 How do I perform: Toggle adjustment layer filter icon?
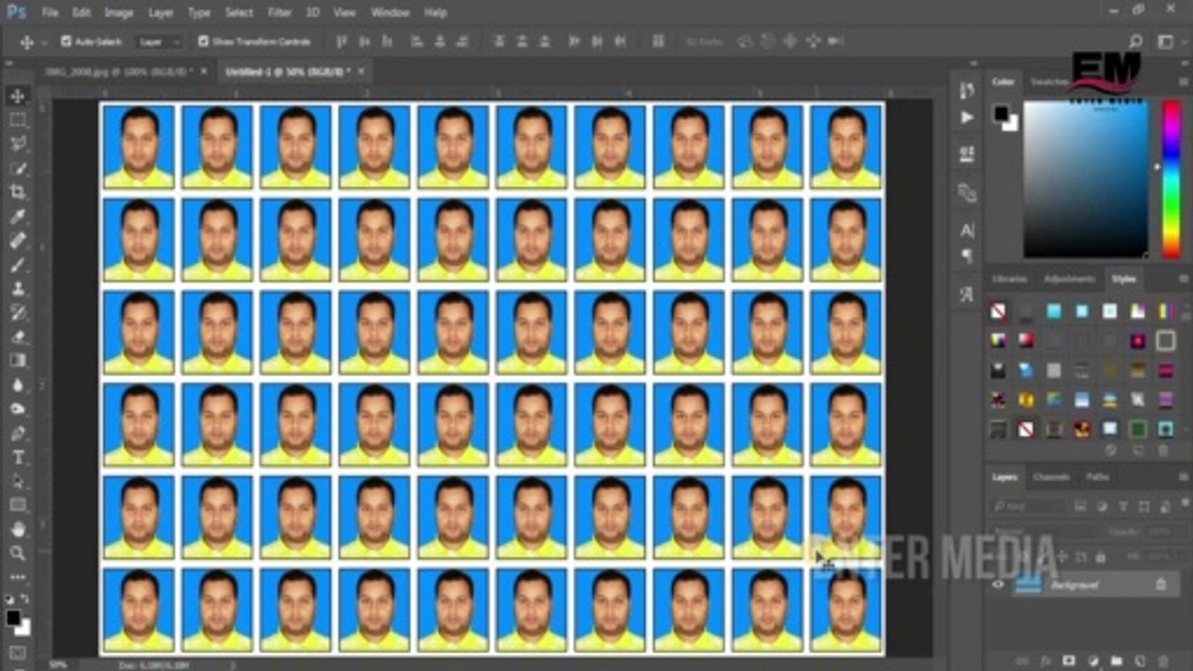coord(1101,506)
